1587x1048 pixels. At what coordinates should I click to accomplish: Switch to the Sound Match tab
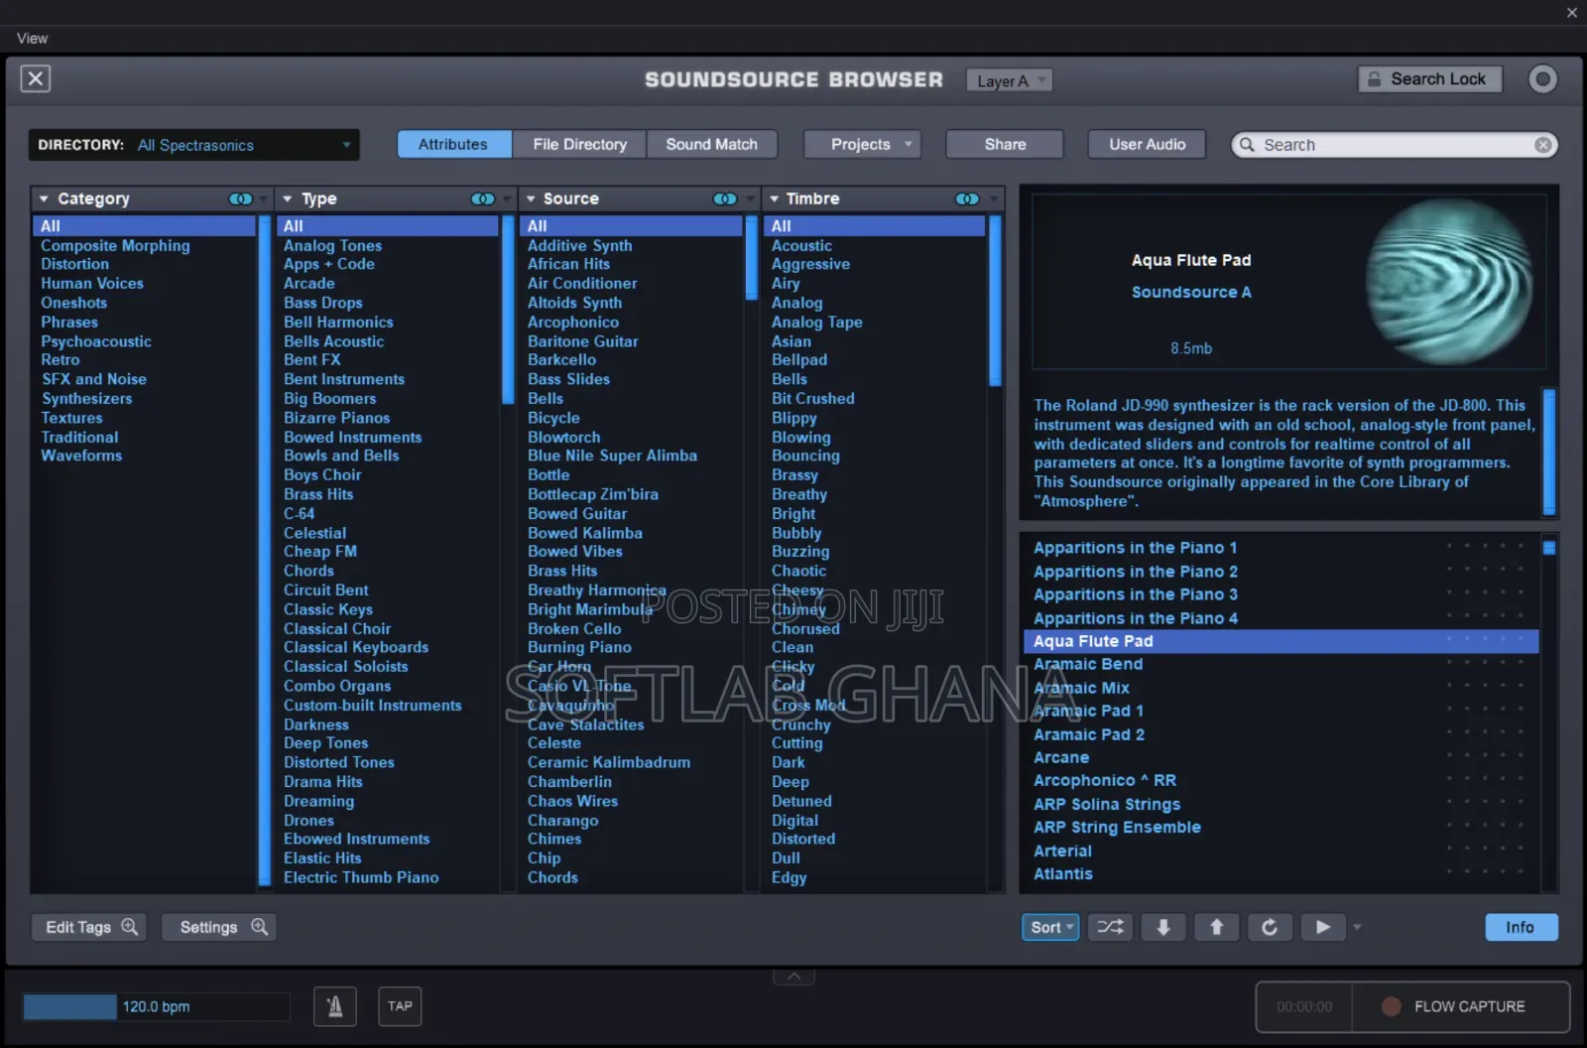[x=711, y=145]
